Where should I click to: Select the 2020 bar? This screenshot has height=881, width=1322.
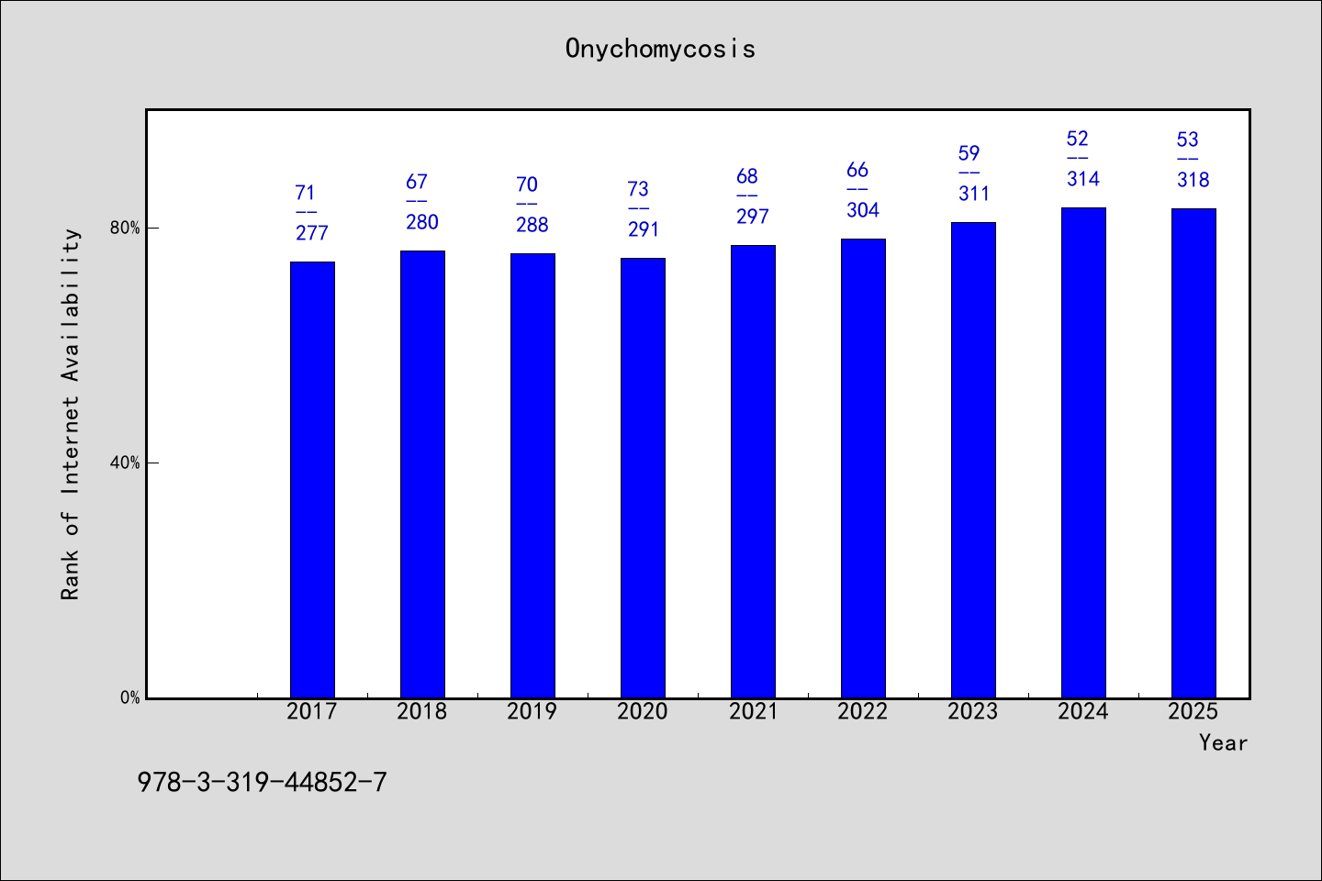[x=643, y=478]
